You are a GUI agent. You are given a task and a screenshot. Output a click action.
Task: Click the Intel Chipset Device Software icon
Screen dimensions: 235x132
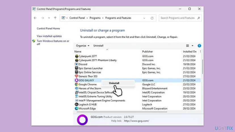[76, 92]
